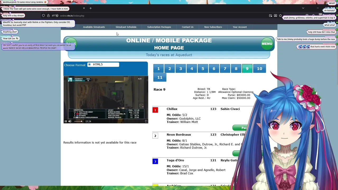Open the video in fullscreen mode
Image resolution: width=338 pixels, height=190 pixels.
click(x=146, y=121)
